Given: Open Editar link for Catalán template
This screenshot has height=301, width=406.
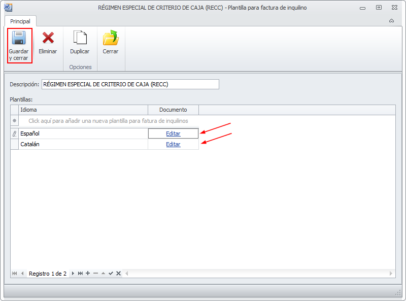Looking at the screenshot, I should pos(173,144).
